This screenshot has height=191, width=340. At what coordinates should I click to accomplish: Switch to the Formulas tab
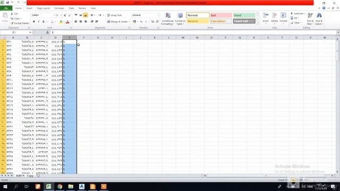pyautogui.click(x=59, y=8)
